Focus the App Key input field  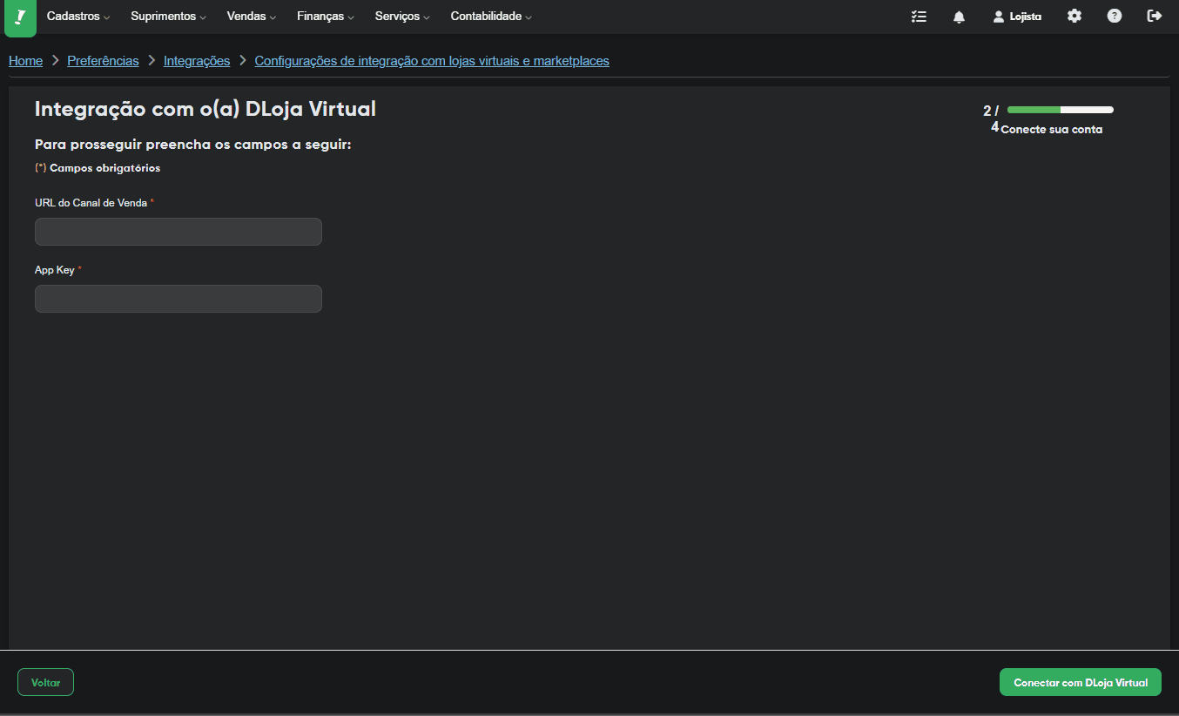[179, 299]
